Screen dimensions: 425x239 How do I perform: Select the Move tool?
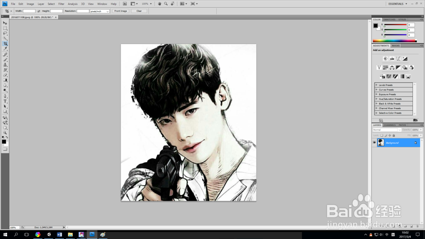[5, 23]
